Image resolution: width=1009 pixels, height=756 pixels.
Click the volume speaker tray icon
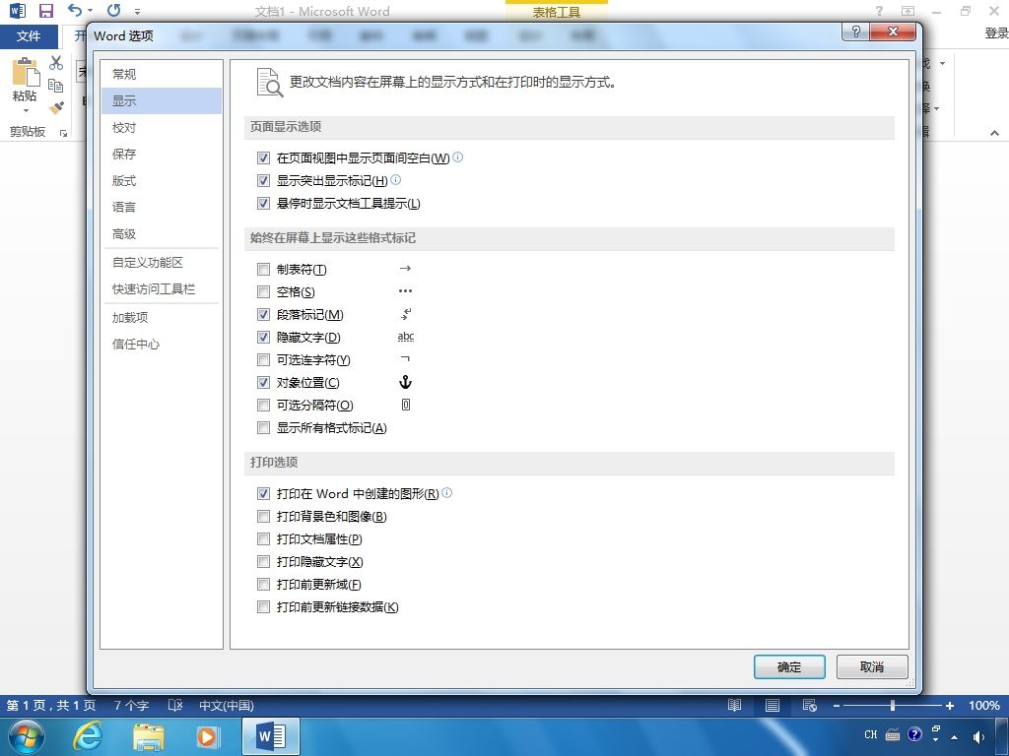pos(978,736)
